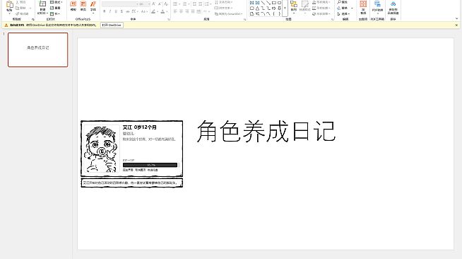The image size is (462, 259).
Task: Click the Paste clipboard icon
Action: coord(9,4)
